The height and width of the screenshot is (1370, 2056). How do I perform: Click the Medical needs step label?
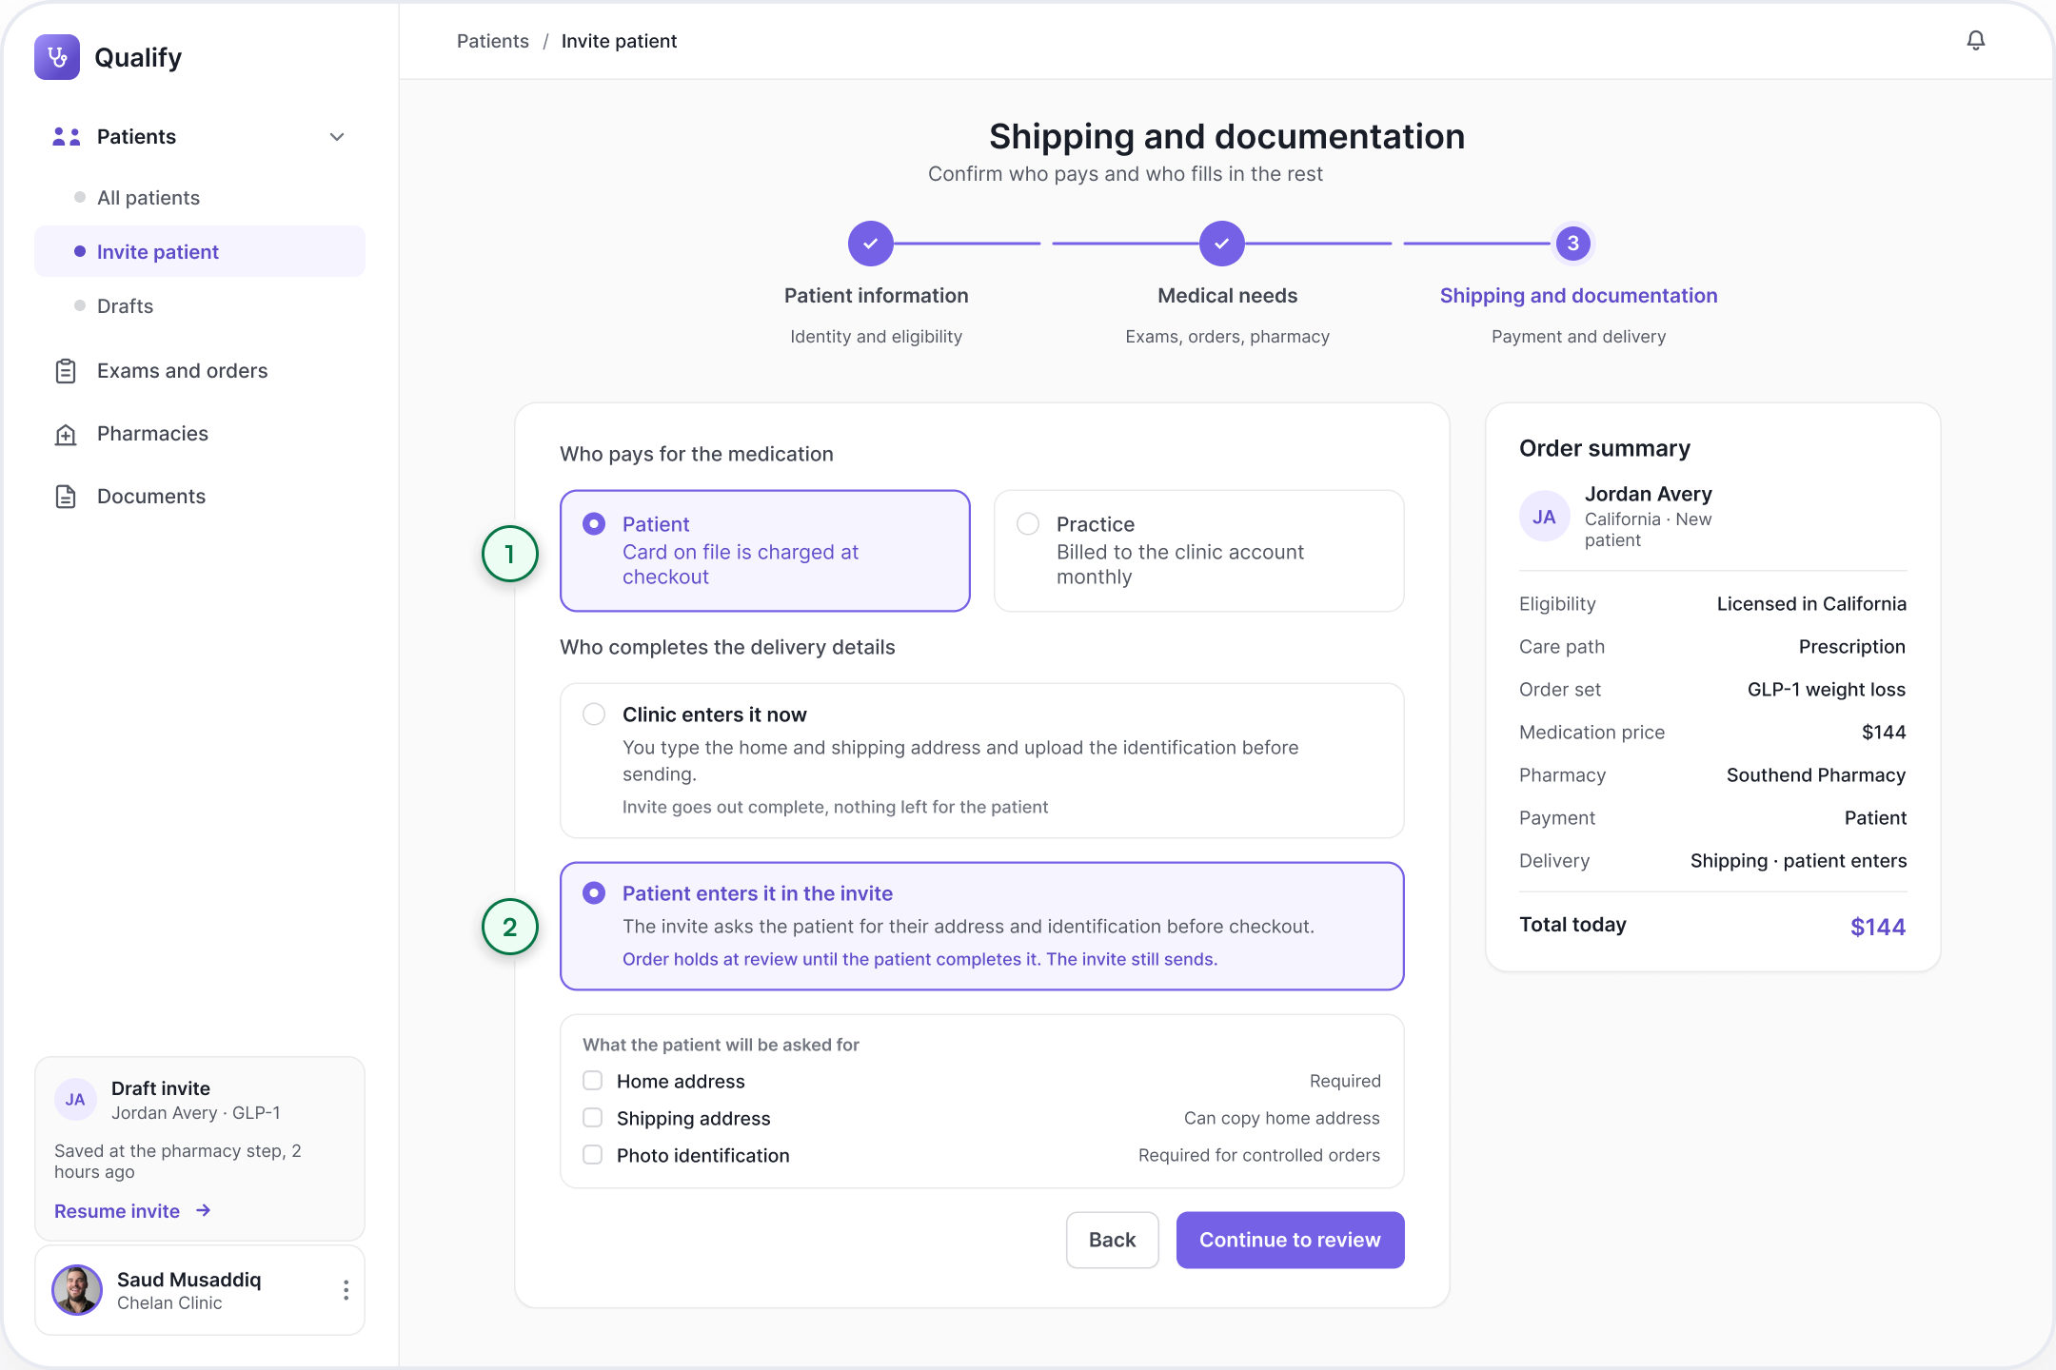click(1227, 296)
